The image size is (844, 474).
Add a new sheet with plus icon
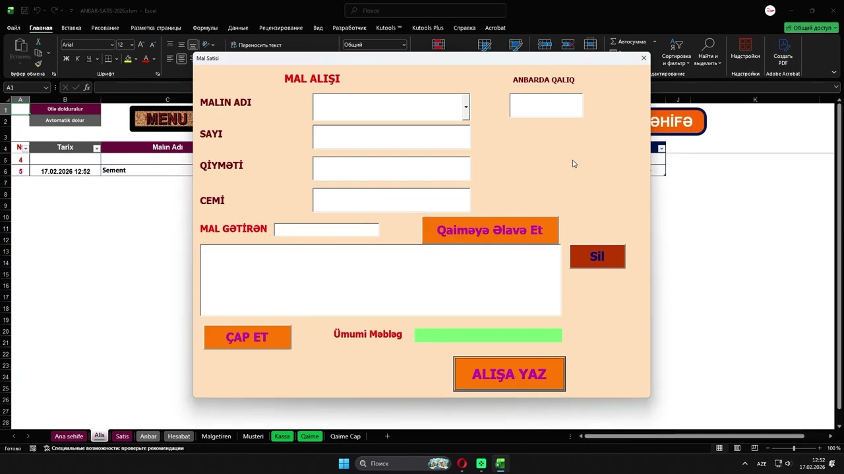(387, 436)
